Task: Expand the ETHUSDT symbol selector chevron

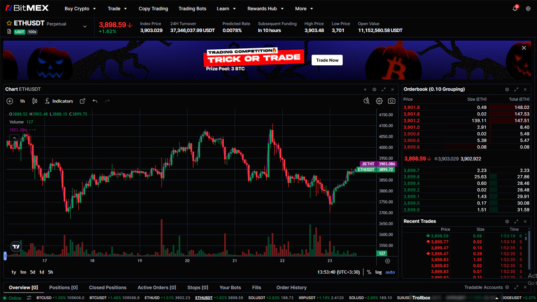Action: pos(85,26)
